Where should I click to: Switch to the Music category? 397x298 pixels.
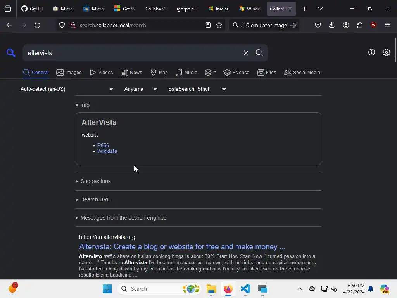click(x=186, y=73)
